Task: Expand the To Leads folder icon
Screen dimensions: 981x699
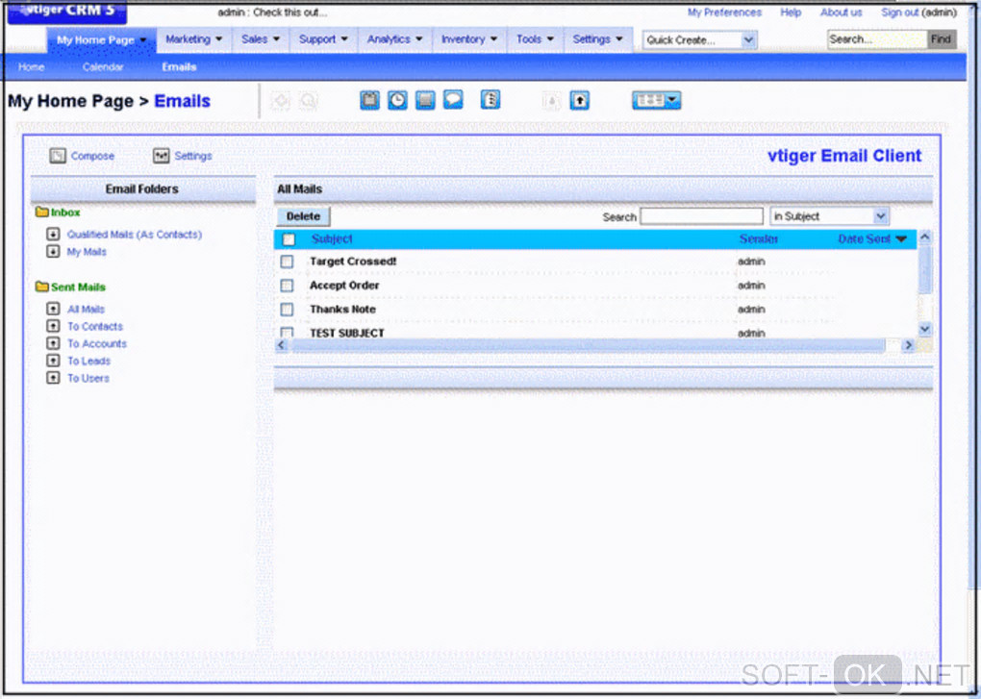Action: (53, 361)
